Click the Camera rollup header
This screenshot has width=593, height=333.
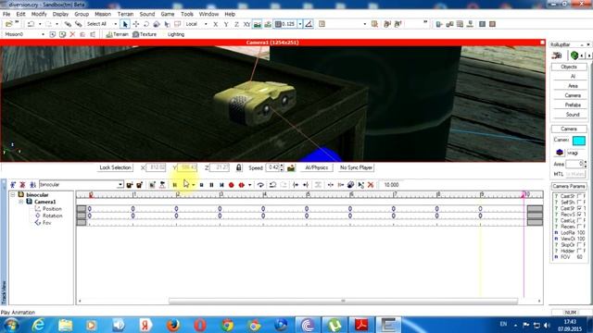tap(569, 129)
